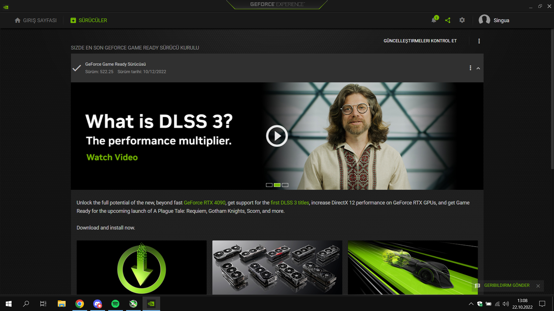Viewport: 554px width, 311px height.
Task: Click GÜNCELLEŞTİRMELERİ KONTROL ET button
Action: (x=420, y=41)
